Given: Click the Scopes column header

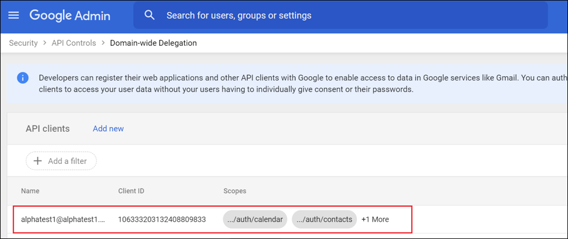Looking at the screenshot, I should click(x=235, y=191).
